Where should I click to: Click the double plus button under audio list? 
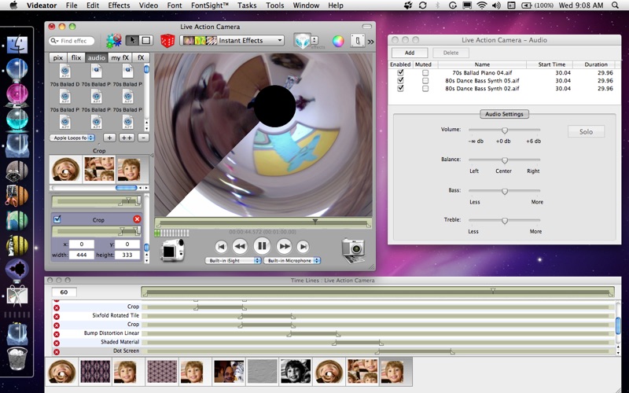(127, 138)
